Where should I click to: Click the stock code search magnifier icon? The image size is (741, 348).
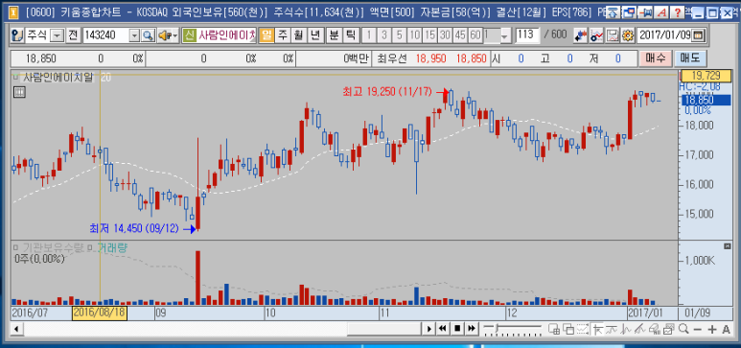point(149,35)
